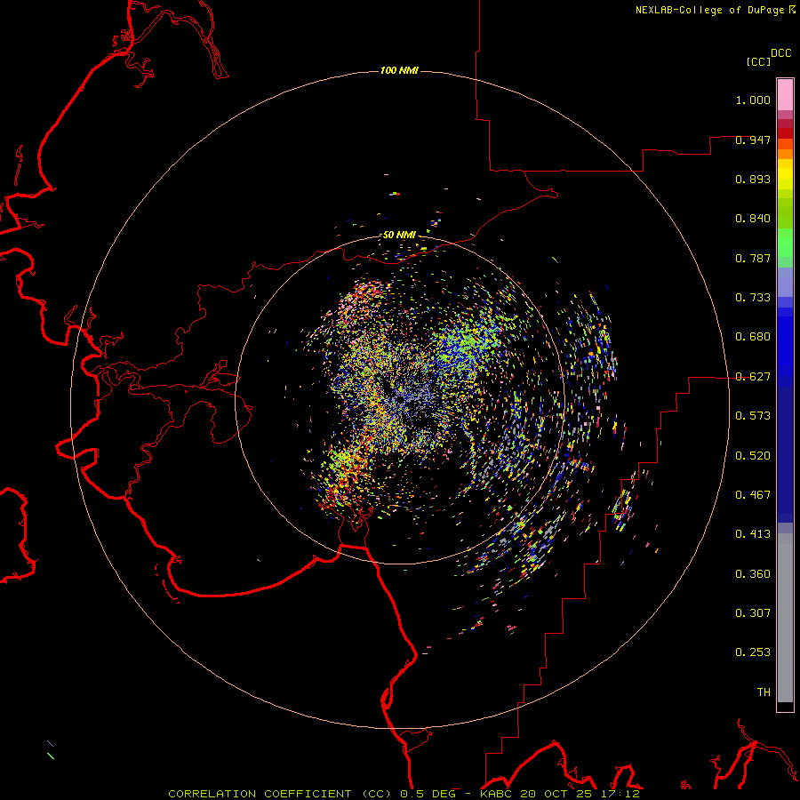Click the TH threshold label
This screenshot has width=800, height=800.
[x=764, y=692]
